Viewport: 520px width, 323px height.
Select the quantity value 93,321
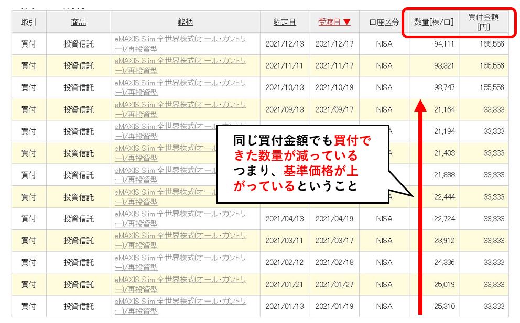tap(444, 65)
